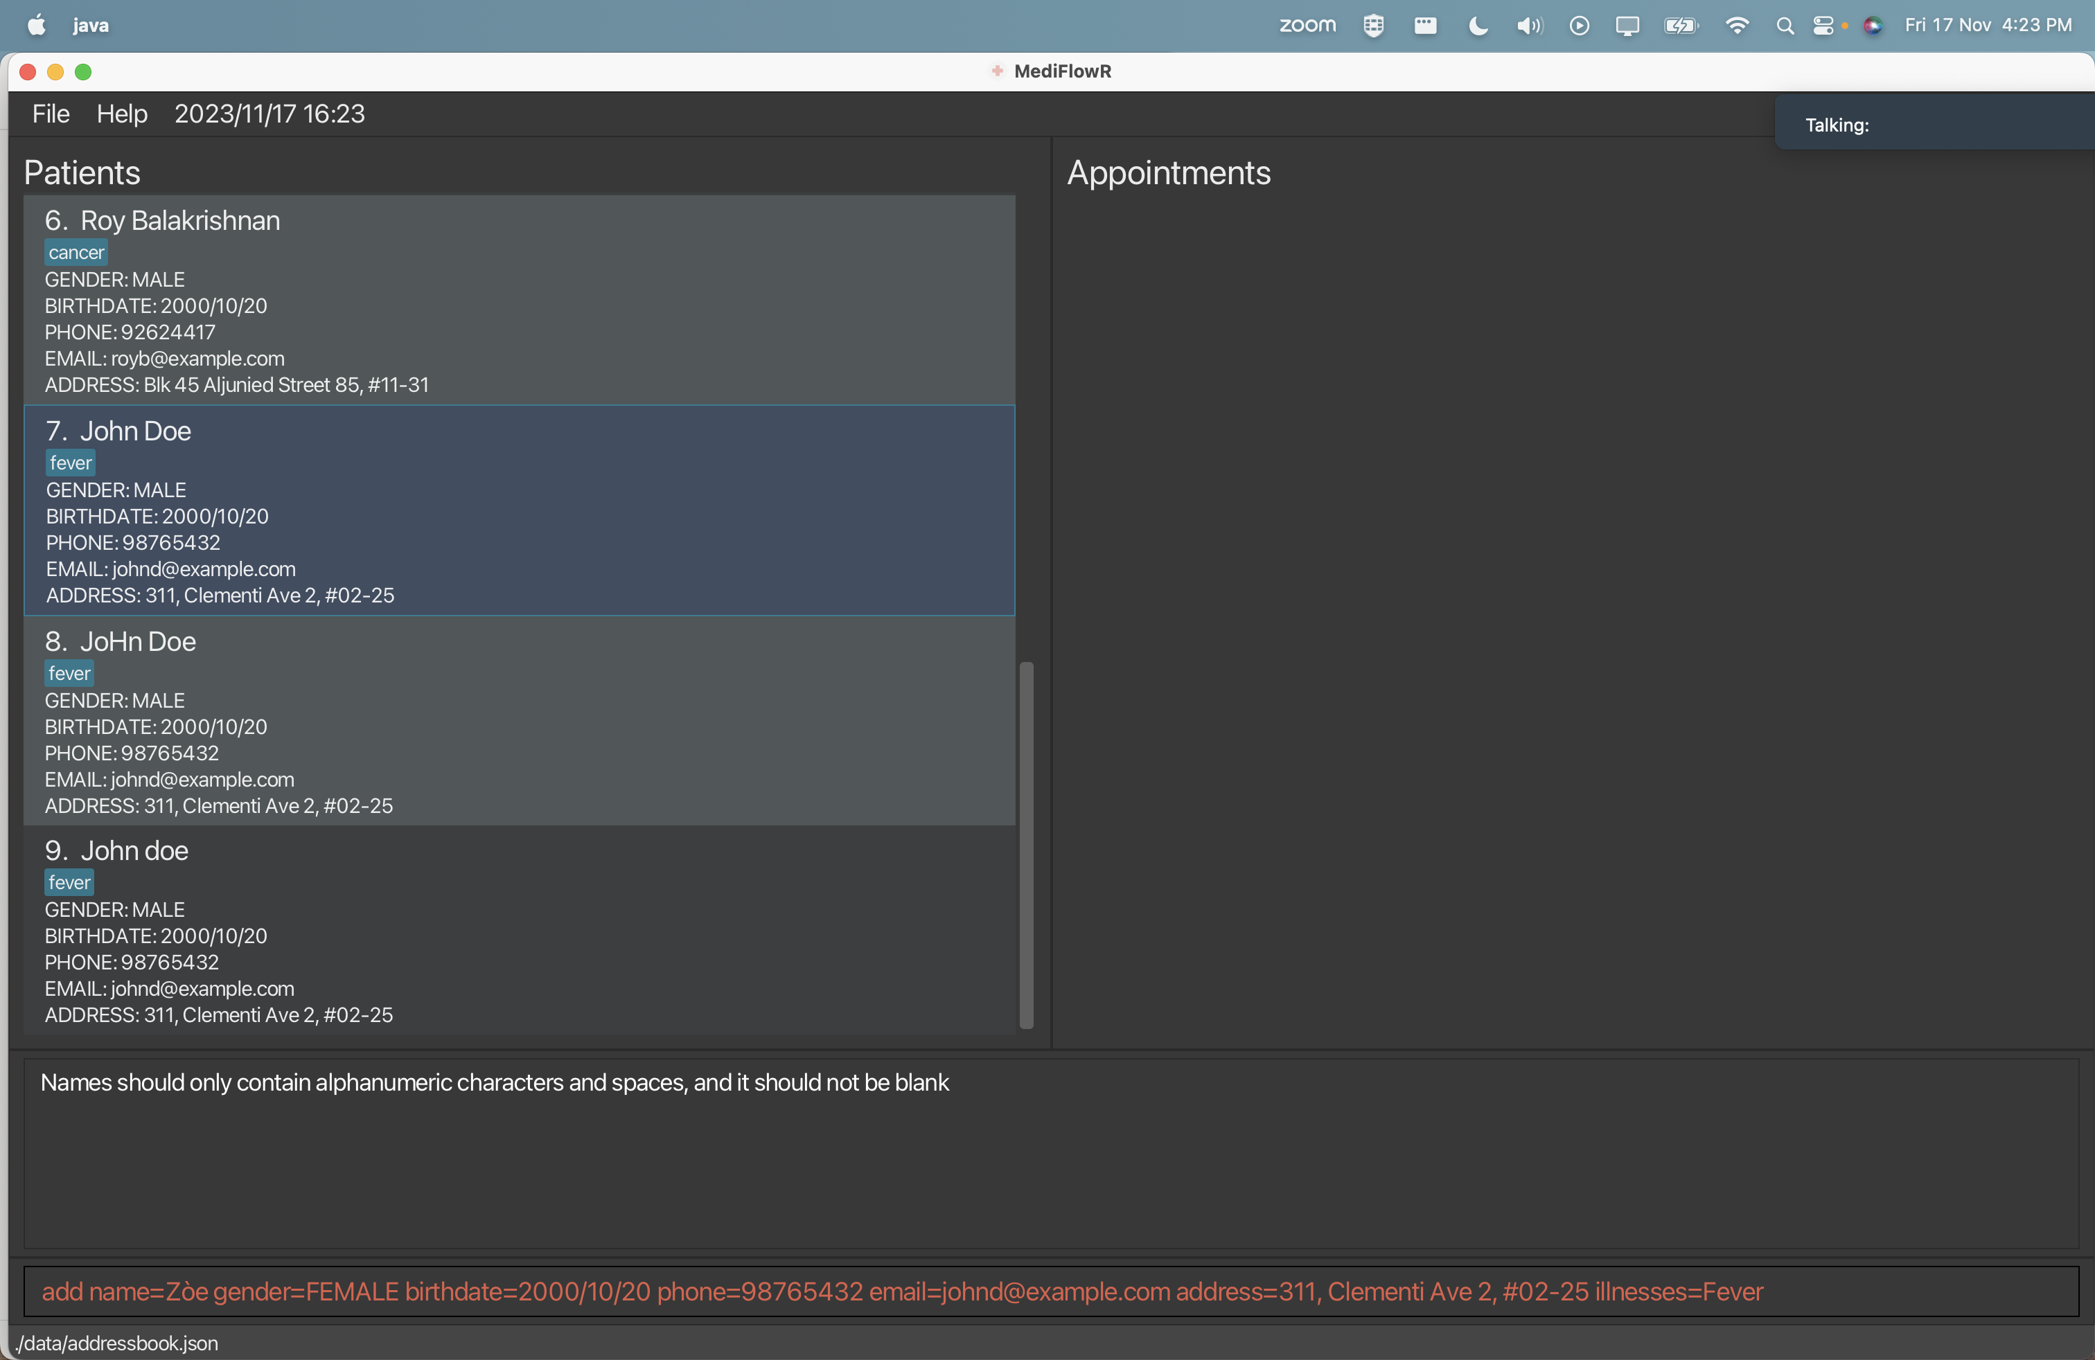
Task: Select JoHn Doe's patient card
Action: click(x=520, y=722)
